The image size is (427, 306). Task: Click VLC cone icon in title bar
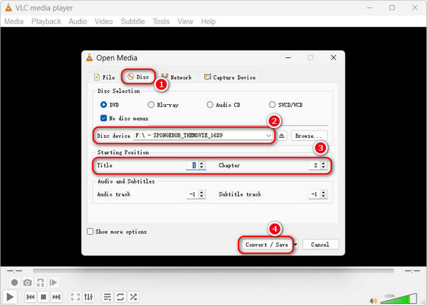(x=9, y=8)
